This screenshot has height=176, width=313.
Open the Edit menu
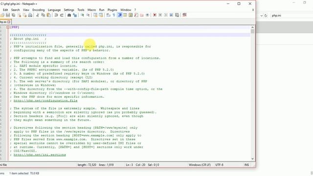pyautogui.click(x=5, y=10)
